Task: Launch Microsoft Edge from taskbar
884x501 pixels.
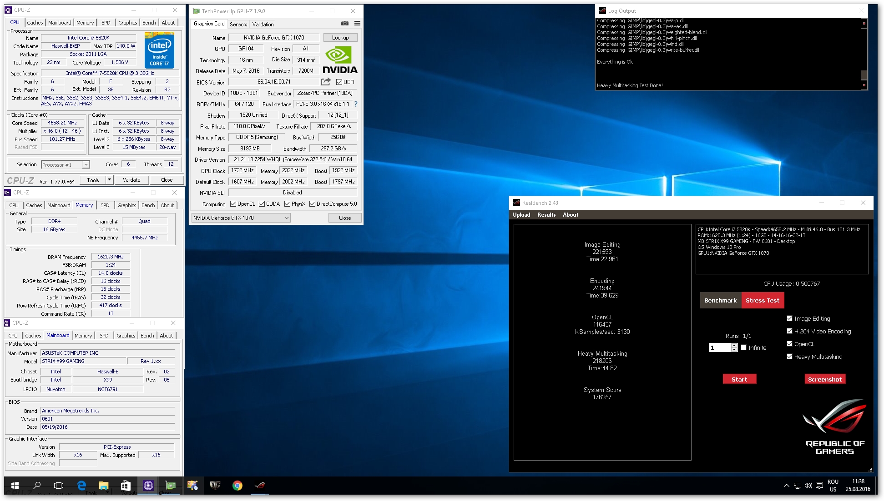Action: [81, 486]
